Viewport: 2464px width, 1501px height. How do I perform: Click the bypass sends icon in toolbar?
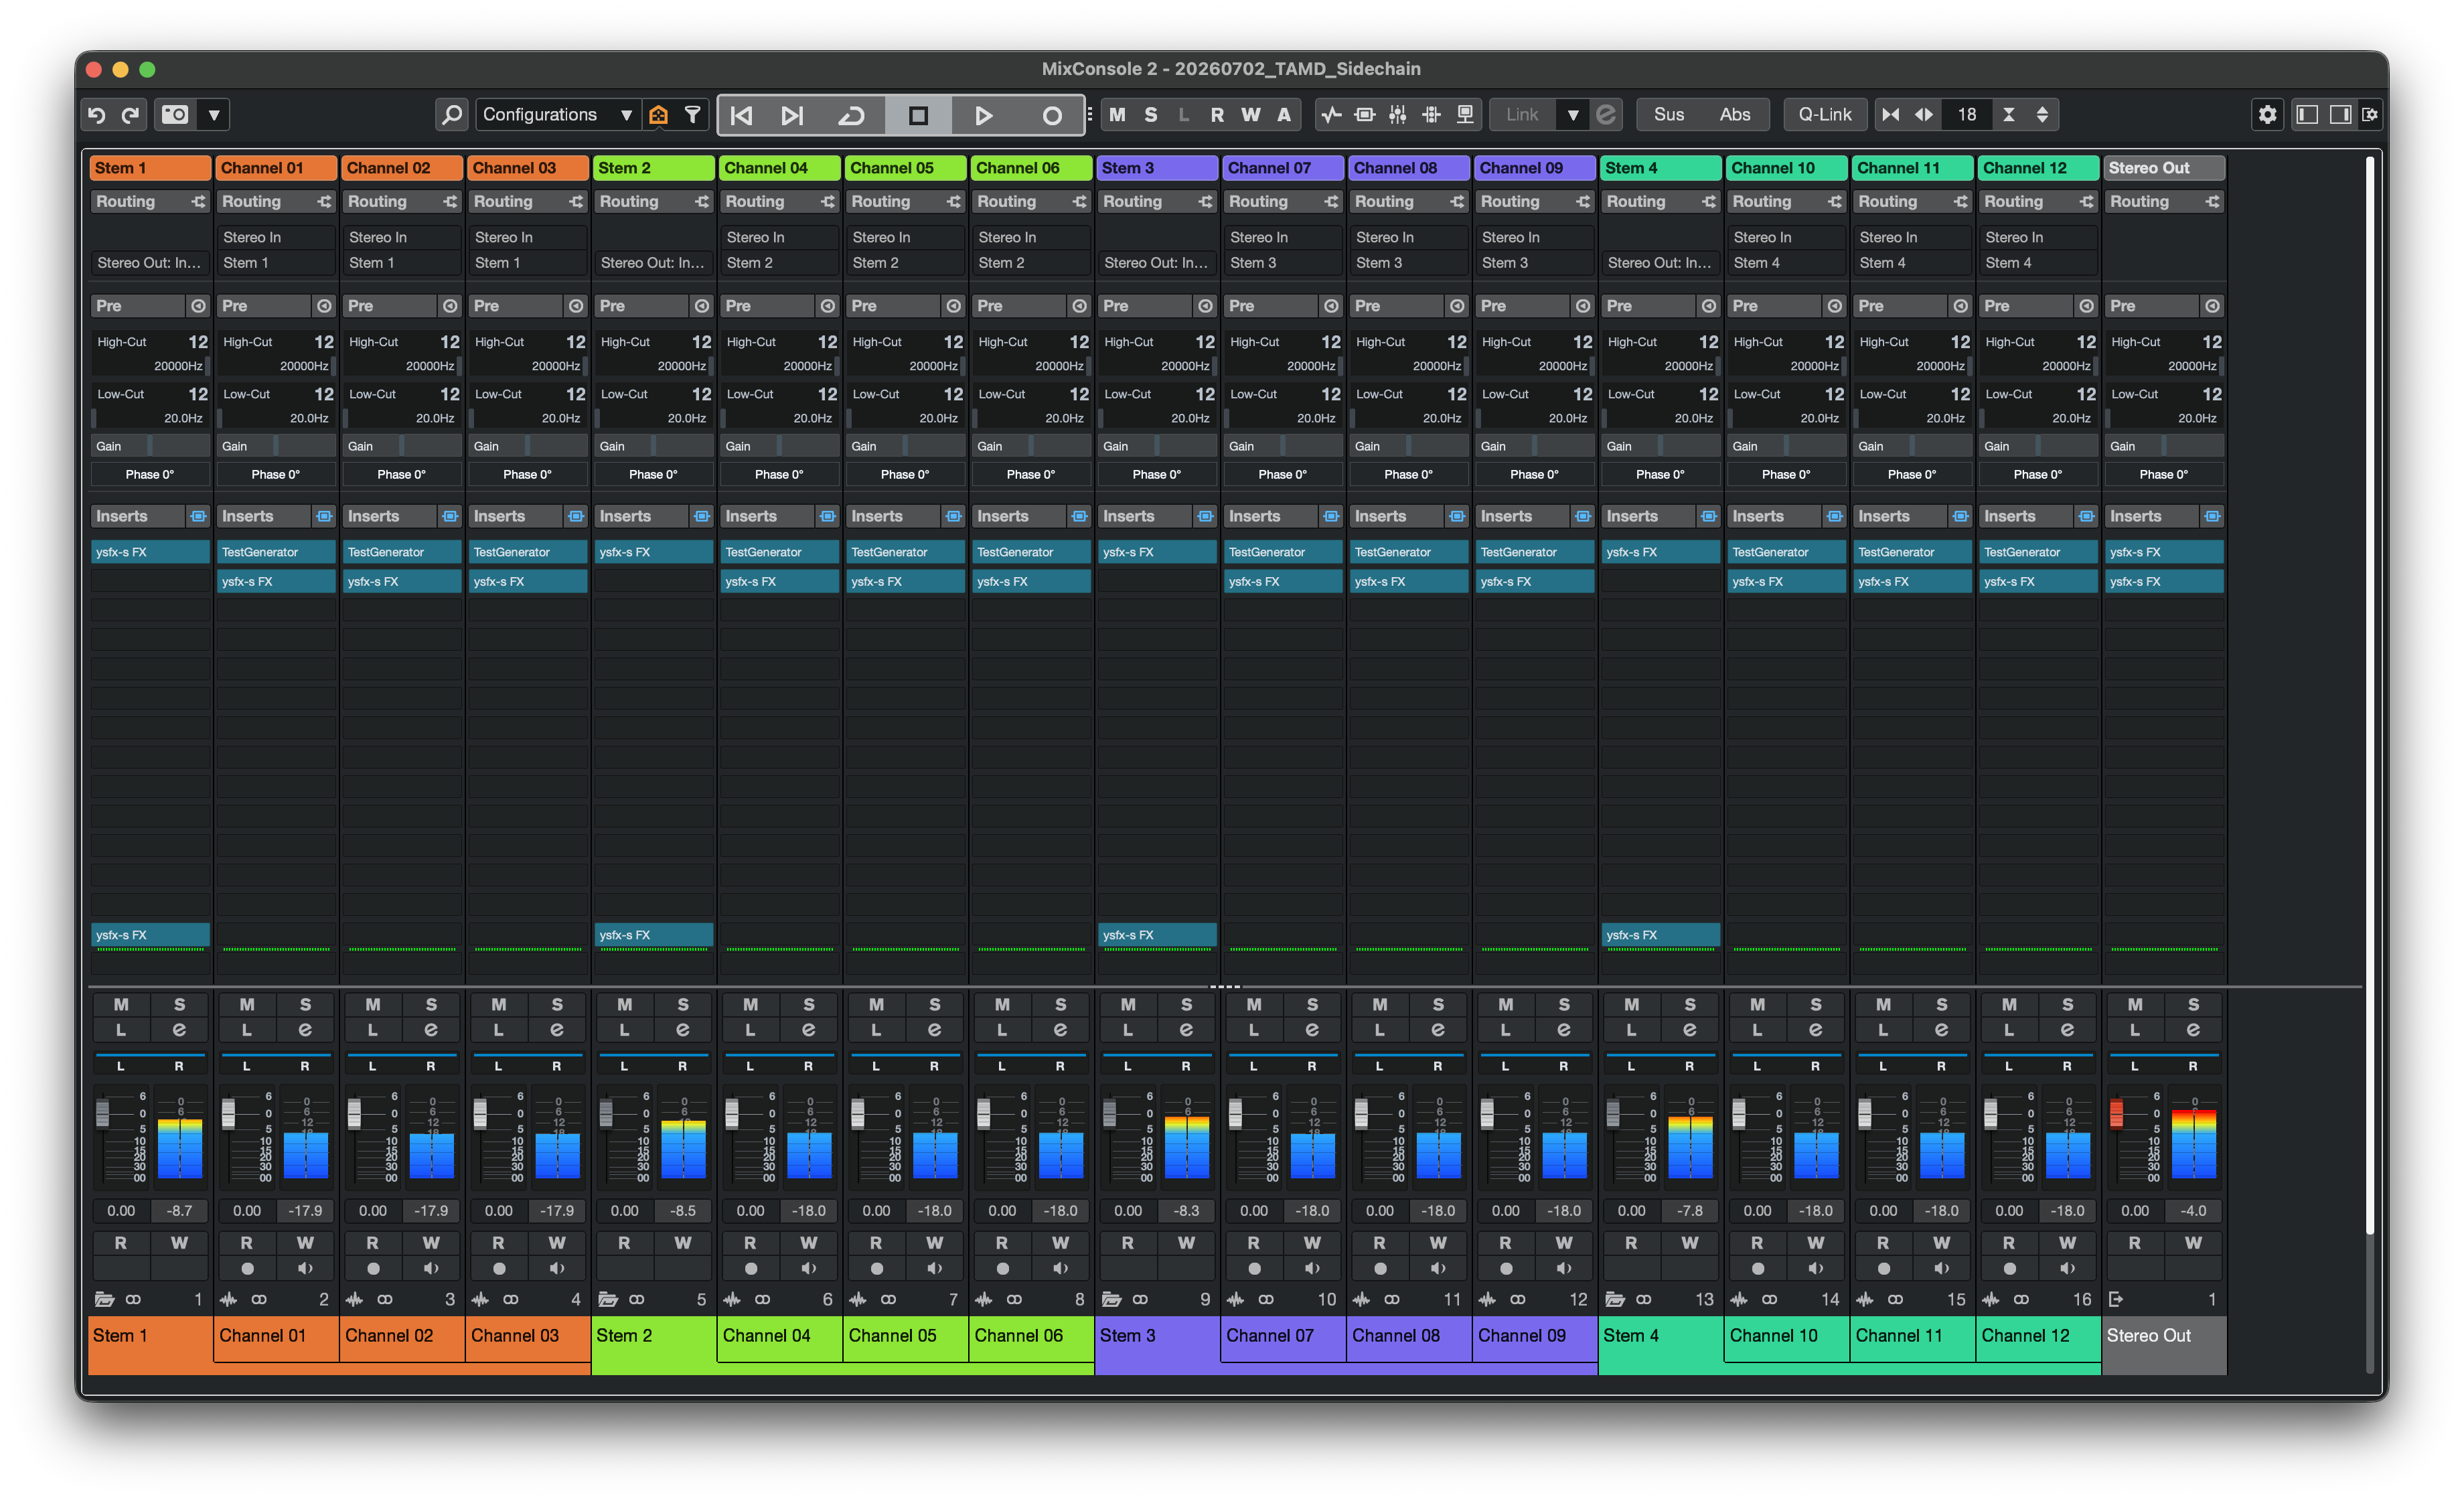tap(1431, 115)
